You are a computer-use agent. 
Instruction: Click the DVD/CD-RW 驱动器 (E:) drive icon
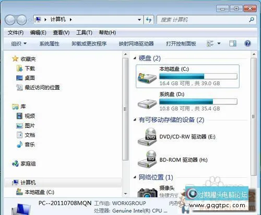[x=147, y=137]
